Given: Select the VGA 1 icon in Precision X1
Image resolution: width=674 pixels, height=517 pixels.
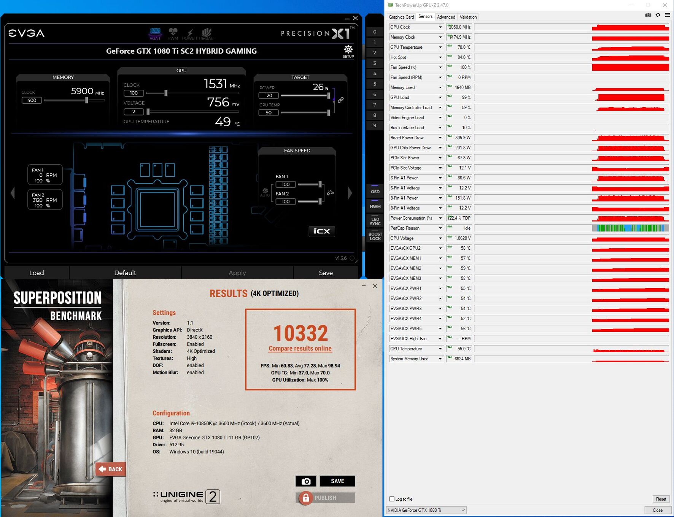Looking at the screenshot, I should click(155, 33).
